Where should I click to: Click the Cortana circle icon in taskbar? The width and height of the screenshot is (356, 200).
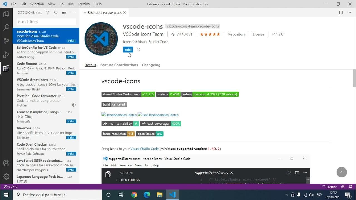tap(108, 195)
